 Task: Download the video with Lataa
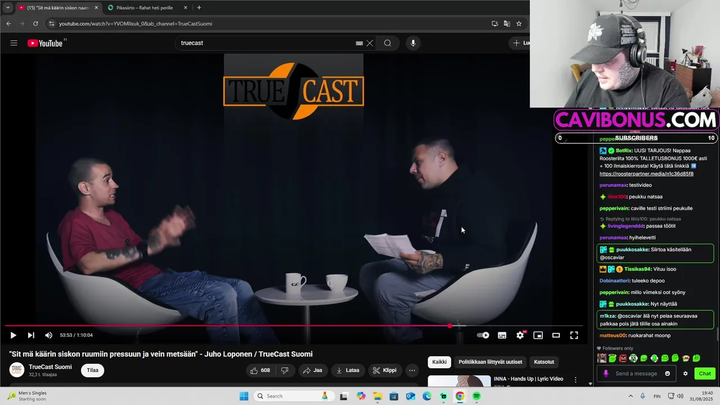pyautogui.click(x=348, y=370)
